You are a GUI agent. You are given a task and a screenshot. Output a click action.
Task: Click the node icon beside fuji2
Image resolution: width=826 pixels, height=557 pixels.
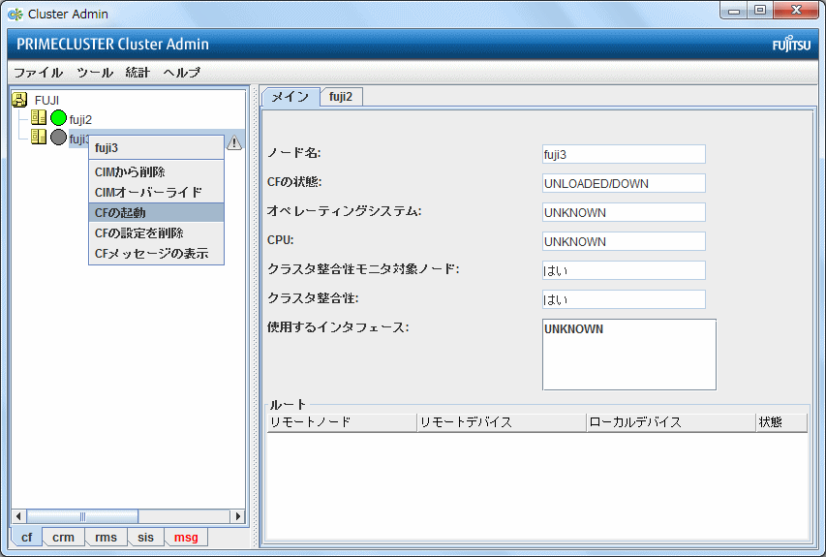(x=39, y=118)
